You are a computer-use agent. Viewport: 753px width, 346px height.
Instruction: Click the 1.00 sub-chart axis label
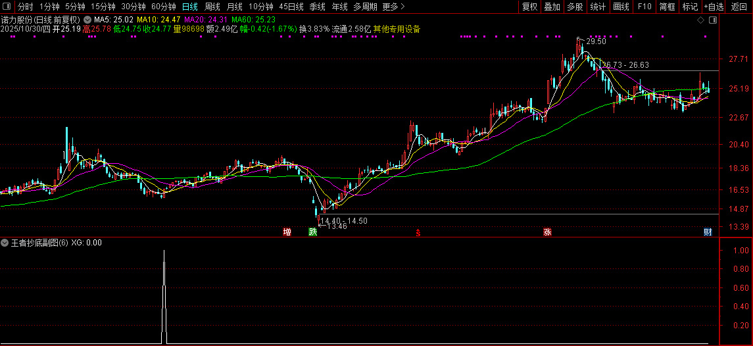pyautogui.click(x=742, y=251)
